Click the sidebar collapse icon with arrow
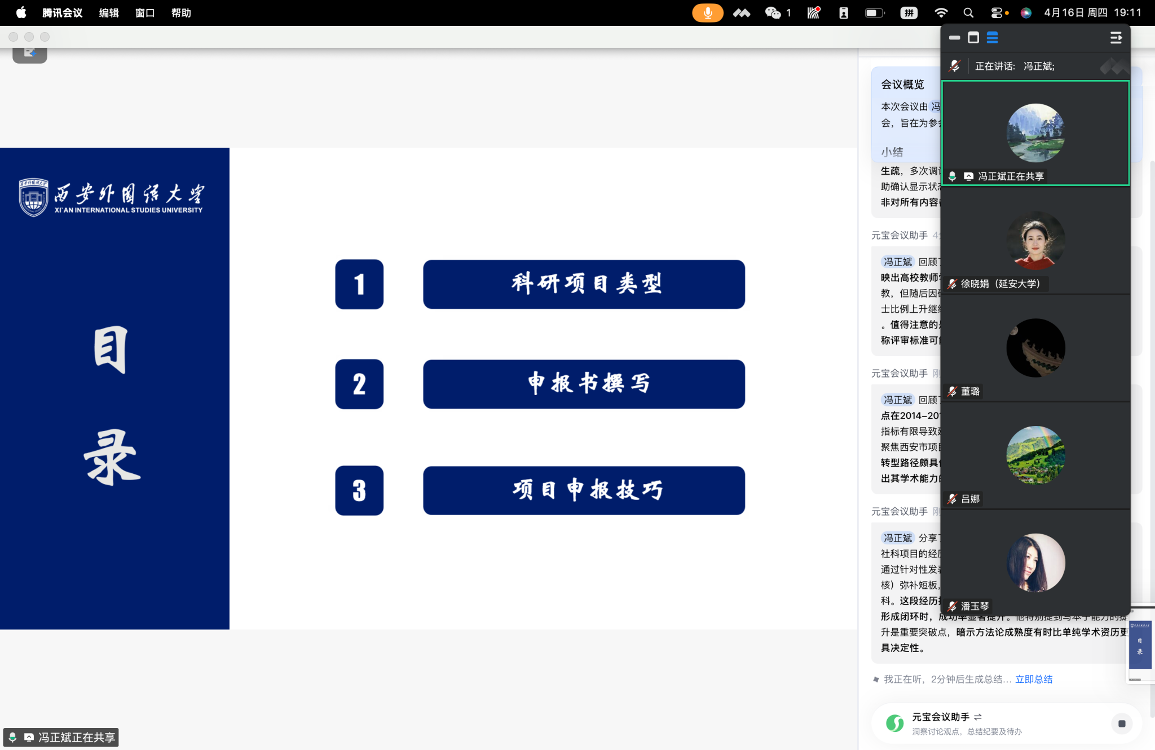This screenshot has height=750, width=1155. 1116,38
